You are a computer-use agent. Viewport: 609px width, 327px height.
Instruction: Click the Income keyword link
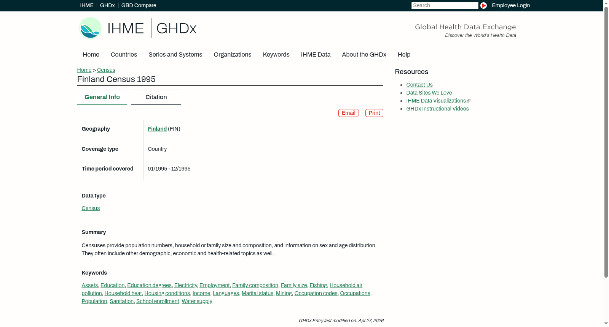point(201,294)
